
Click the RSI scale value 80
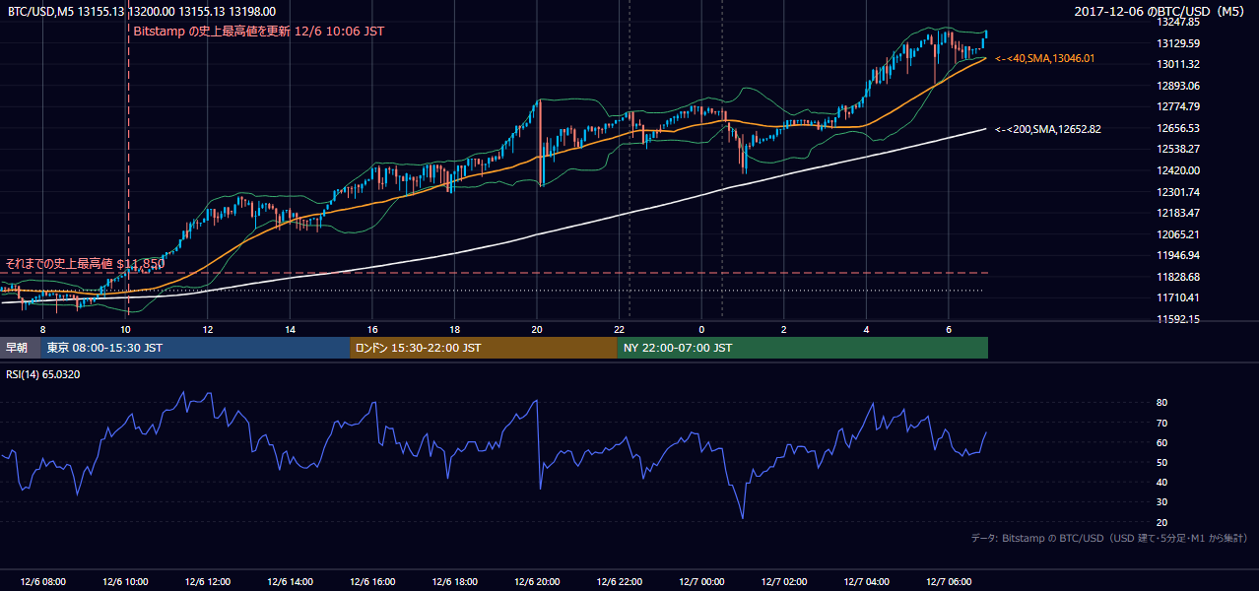tap(1161, 403)
